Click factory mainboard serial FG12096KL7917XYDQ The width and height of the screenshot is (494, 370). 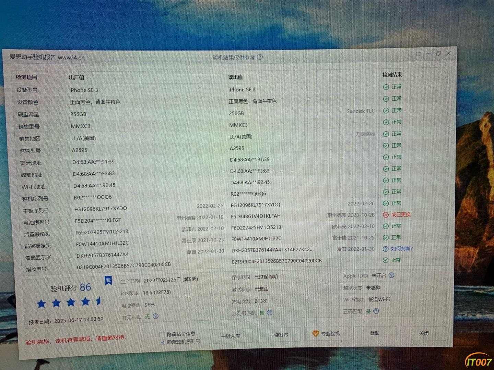[x=101, y=209]
